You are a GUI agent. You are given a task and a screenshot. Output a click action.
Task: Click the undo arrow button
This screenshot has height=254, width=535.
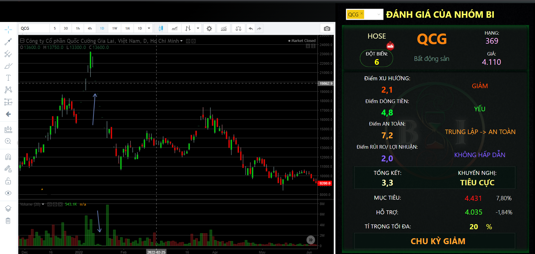251,28
